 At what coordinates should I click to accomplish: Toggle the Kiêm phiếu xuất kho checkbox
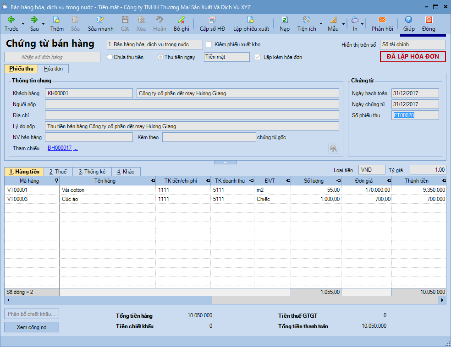coord(209,44)
